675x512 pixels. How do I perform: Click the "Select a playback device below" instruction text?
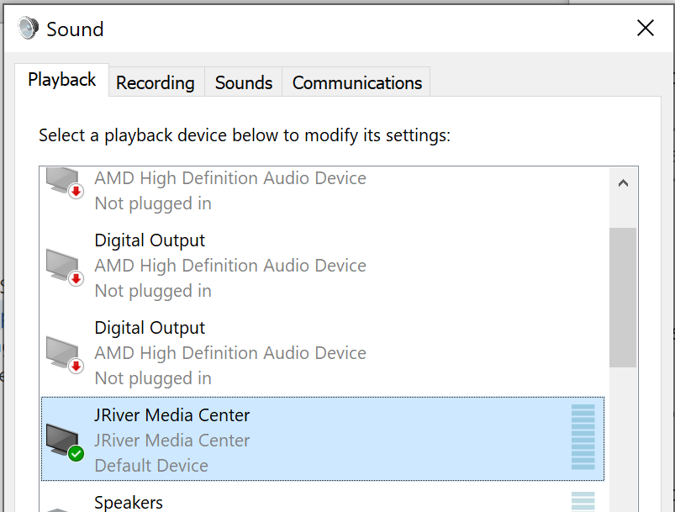point(245,135)
